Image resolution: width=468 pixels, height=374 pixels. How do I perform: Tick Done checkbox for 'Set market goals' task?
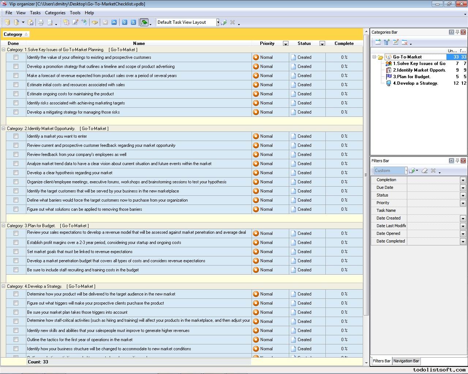(16, 252)
